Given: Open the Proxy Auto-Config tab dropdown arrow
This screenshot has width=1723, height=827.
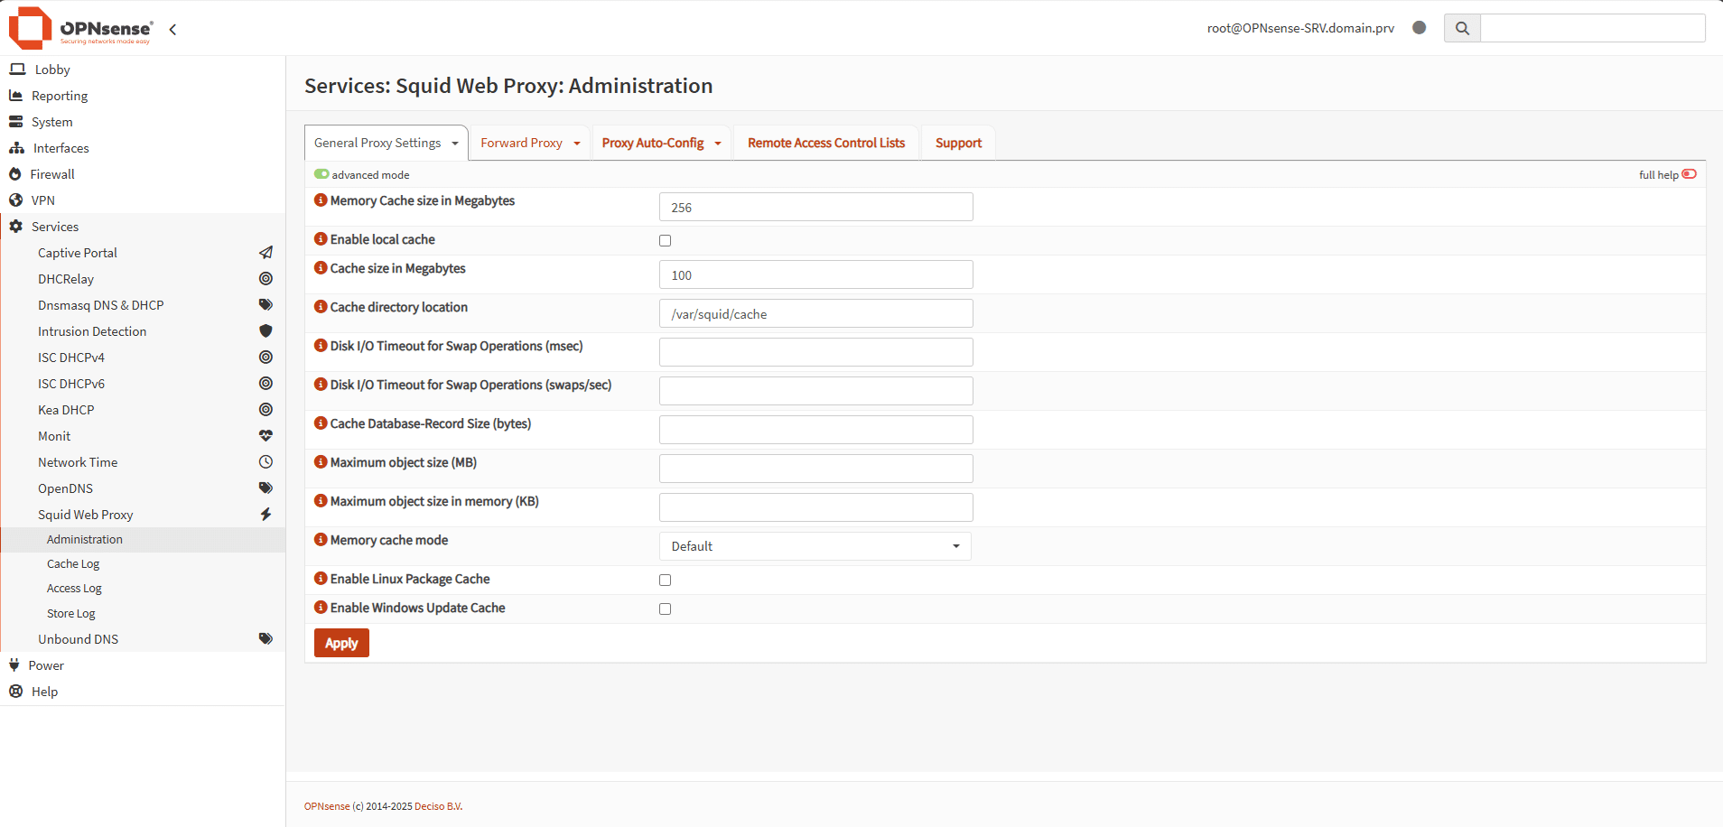Looking at the screenshot, I should (718, 144).
